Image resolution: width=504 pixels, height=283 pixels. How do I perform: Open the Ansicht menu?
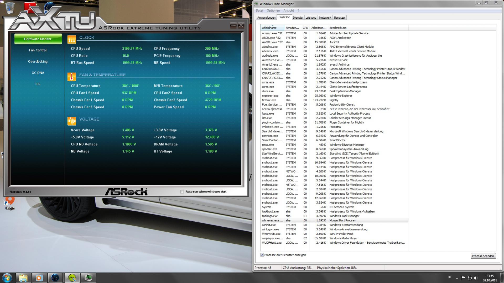(x=289, y=10)
